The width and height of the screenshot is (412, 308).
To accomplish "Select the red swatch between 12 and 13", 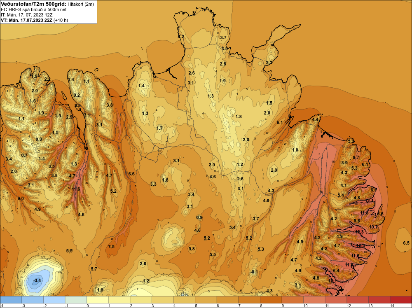I will tap(358, 300).
